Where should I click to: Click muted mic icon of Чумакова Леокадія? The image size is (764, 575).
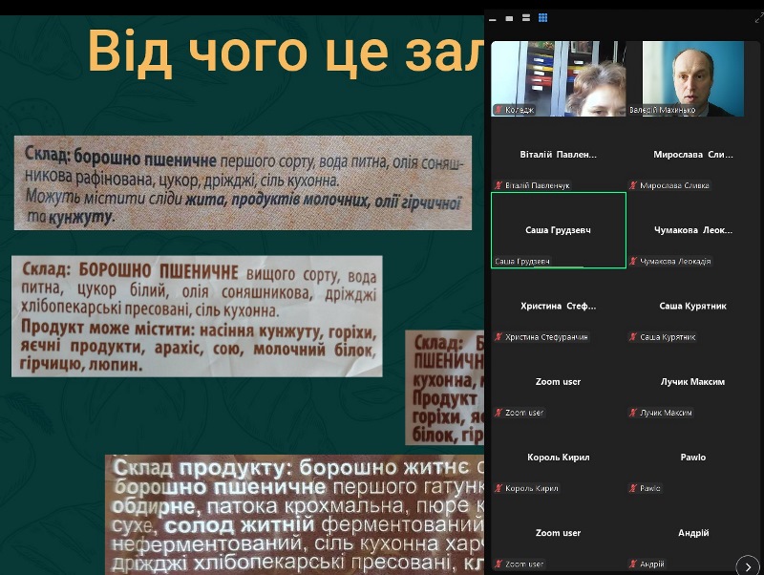(x=633, y=261)
